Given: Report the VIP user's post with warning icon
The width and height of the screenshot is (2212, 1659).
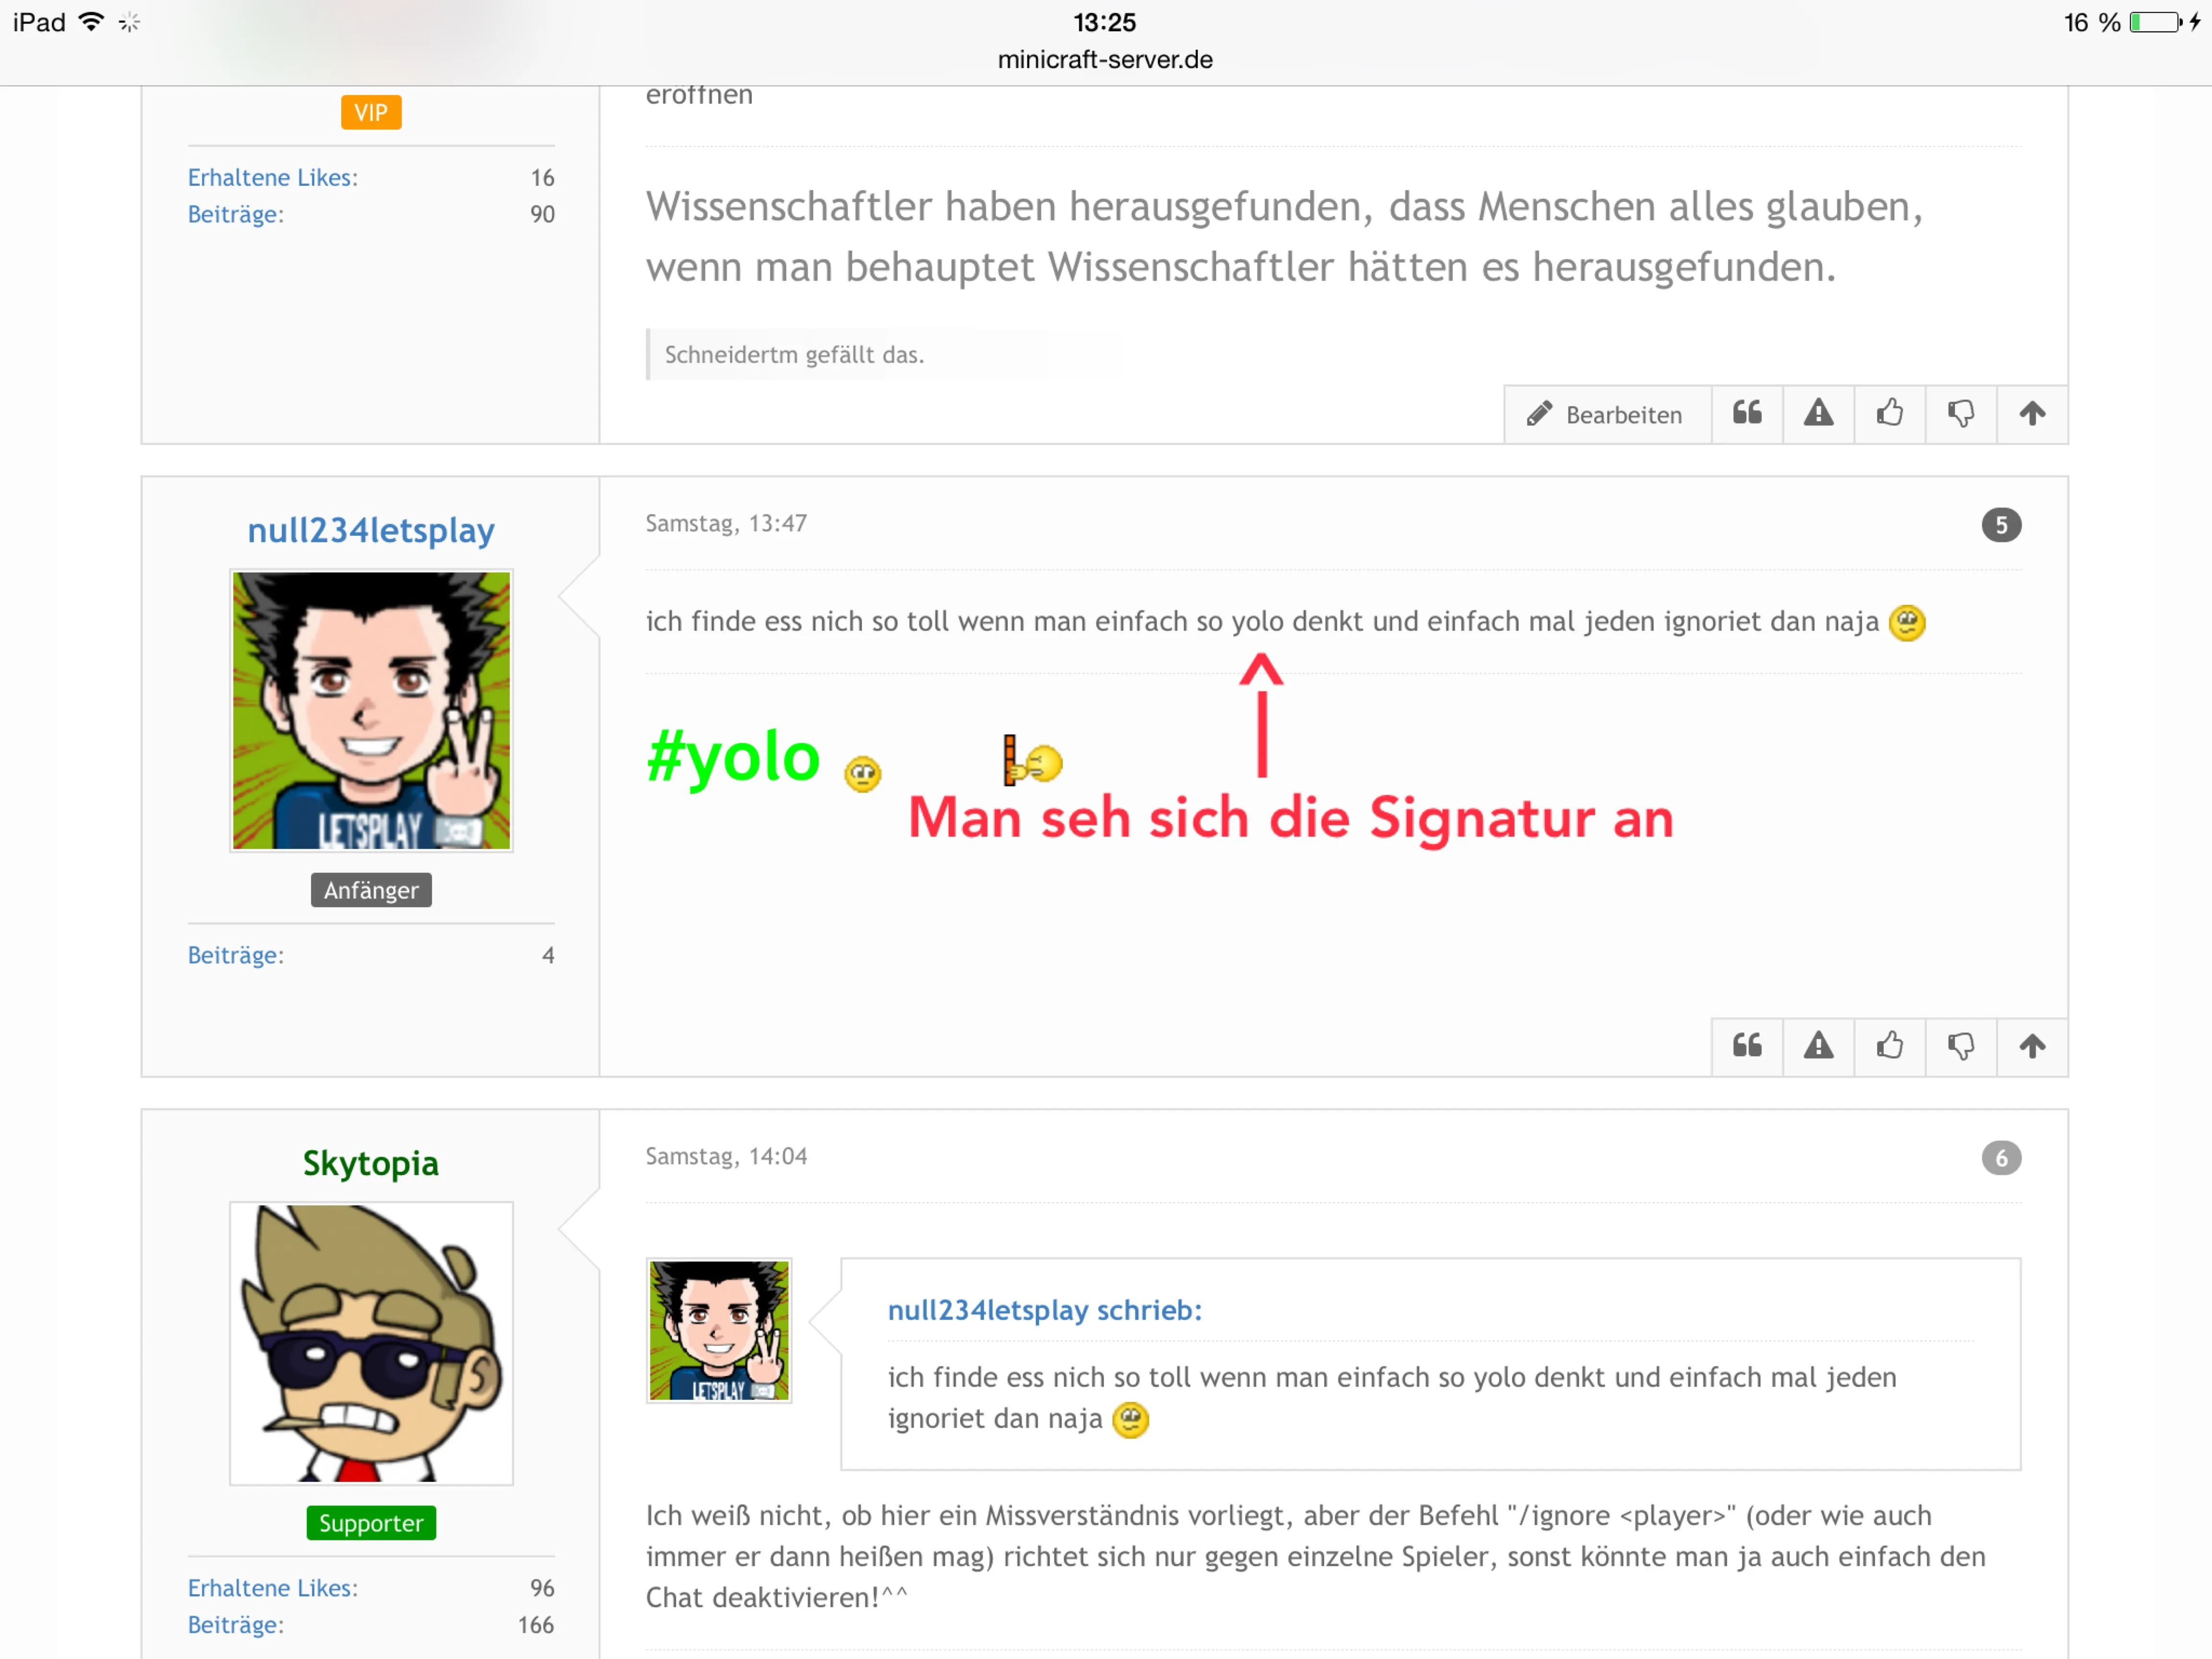Looking at the screenshot, I should click(x=1818, y=414).
